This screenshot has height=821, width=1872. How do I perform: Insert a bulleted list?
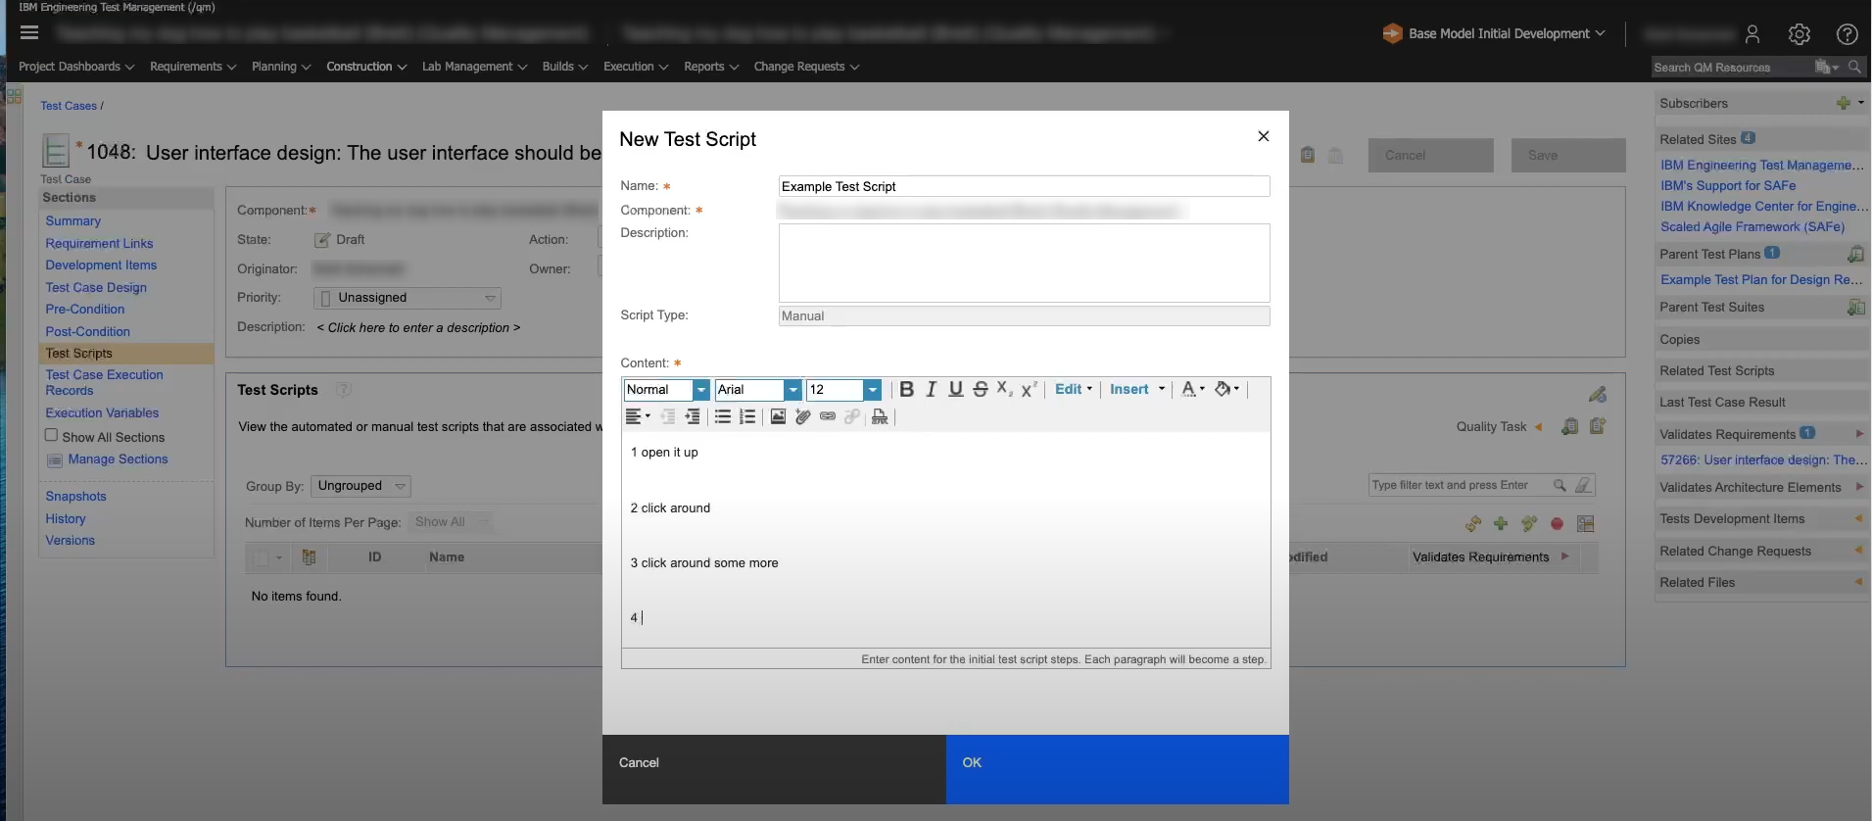722,417
